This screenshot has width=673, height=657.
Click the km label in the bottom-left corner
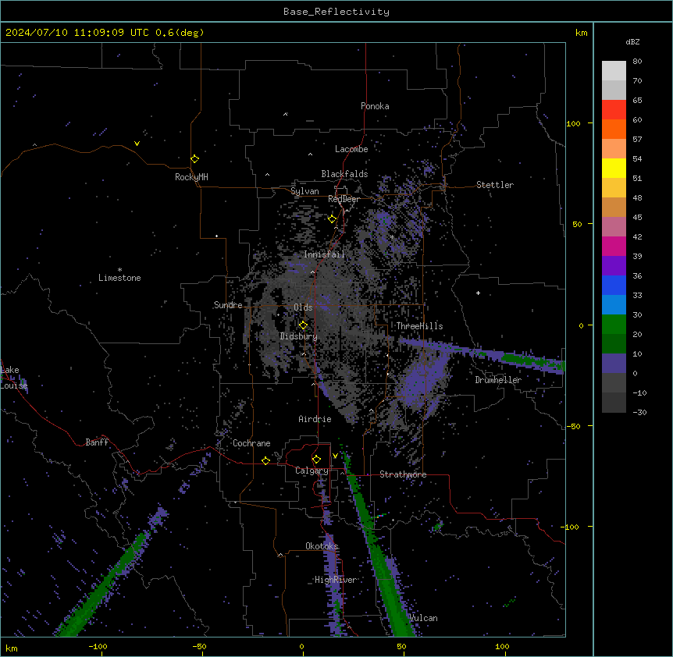[x=12, y=648]
